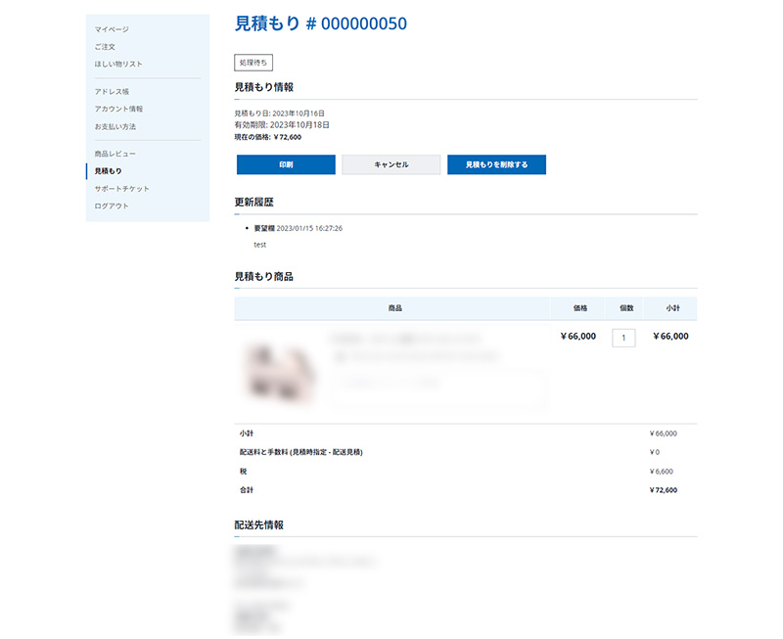783x639 pixels.
Task: Go to お支払い方法 settings
Action: [x=115, y=127]
